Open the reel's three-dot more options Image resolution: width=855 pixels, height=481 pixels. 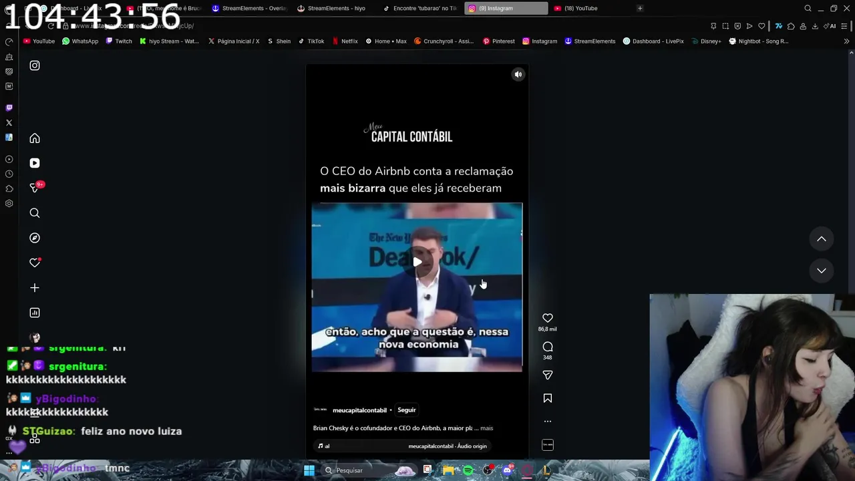click(x=548, y=422)
